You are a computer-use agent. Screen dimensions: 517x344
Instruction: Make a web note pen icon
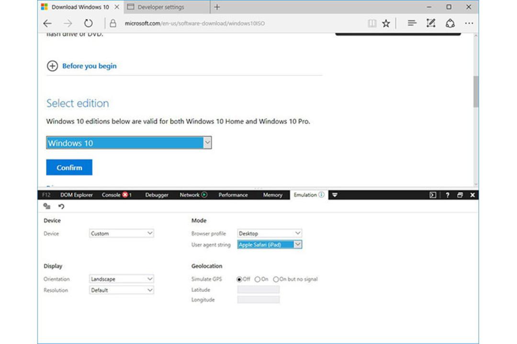[431, 23]
